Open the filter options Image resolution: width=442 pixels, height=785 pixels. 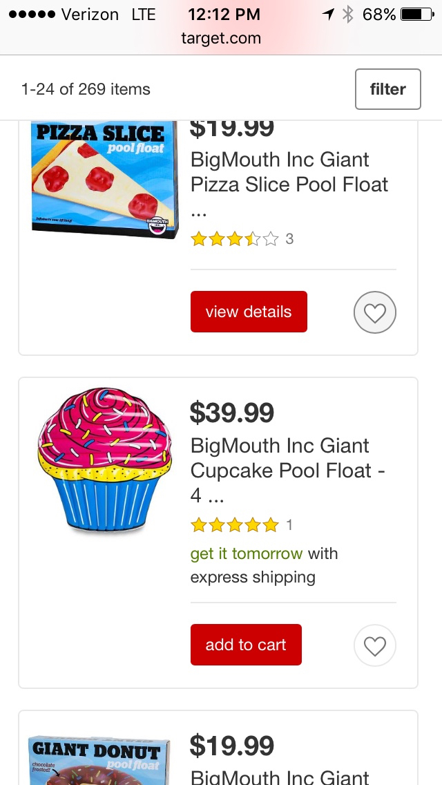click(387, 89)
